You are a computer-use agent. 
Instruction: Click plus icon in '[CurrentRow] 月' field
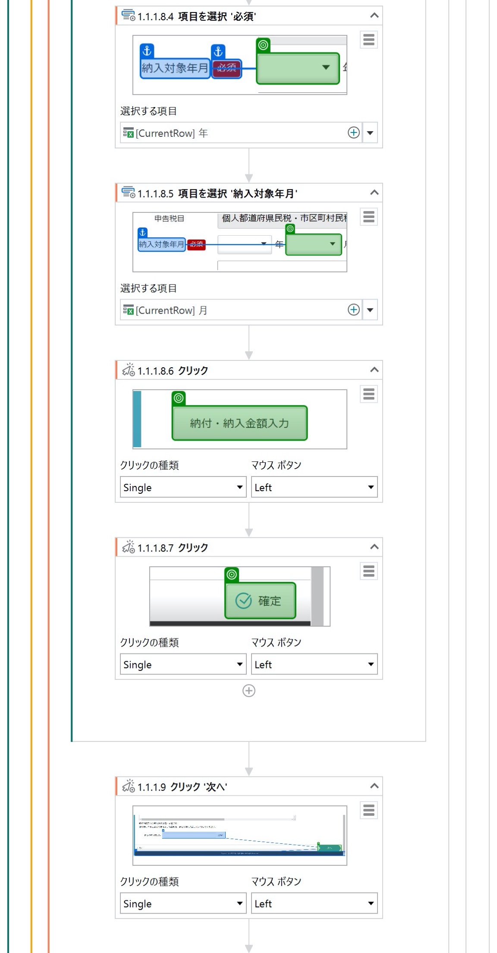[354, 309]
